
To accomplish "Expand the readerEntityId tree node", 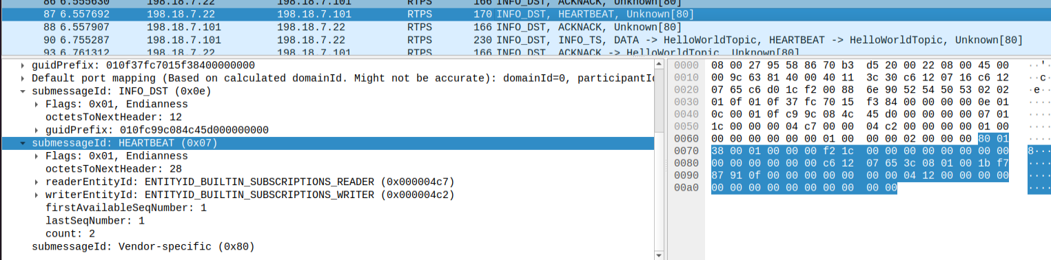I will (x=37, y=182).
